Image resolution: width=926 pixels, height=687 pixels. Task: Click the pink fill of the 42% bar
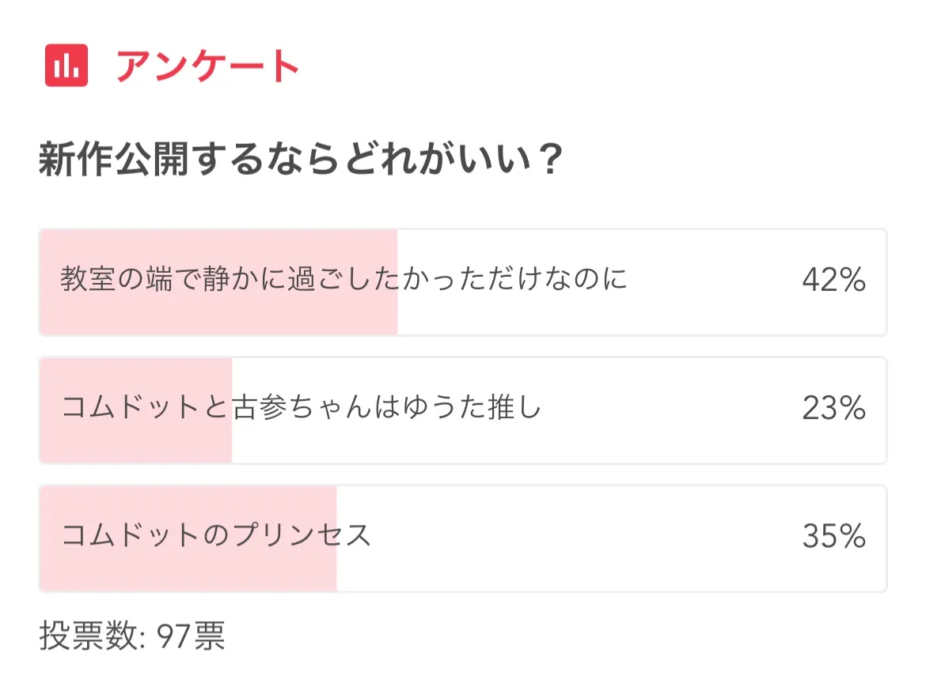(218, 316)
